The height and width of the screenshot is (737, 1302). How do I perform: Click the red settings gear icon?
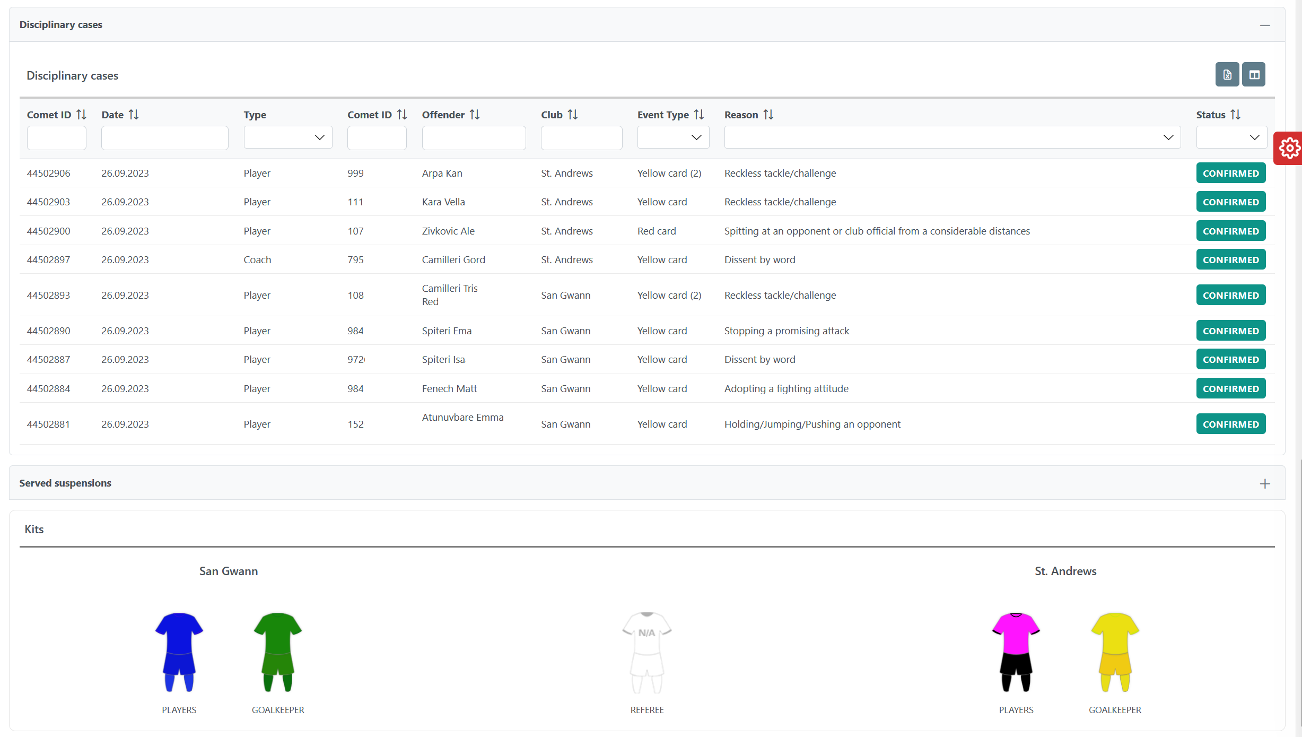coord(1289,148)
